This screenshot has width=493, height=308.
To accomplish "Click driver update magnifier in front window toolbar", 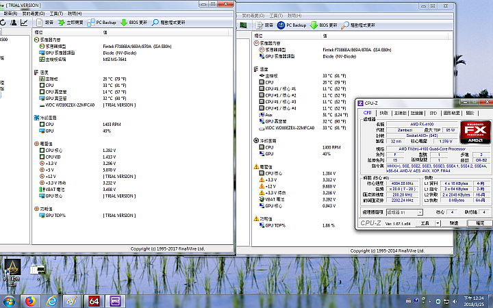I will [155, 23].
